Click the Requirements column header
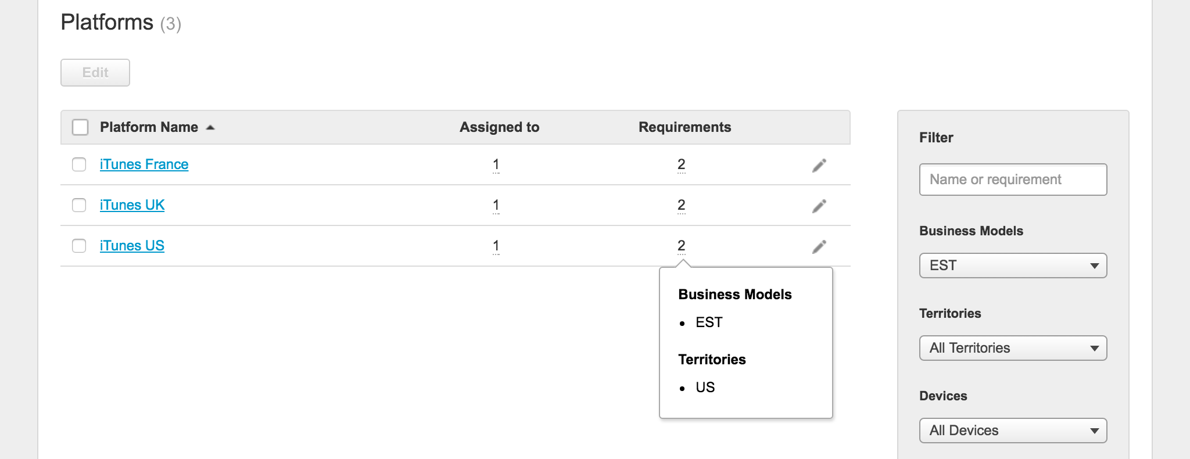 pos(684,127)
